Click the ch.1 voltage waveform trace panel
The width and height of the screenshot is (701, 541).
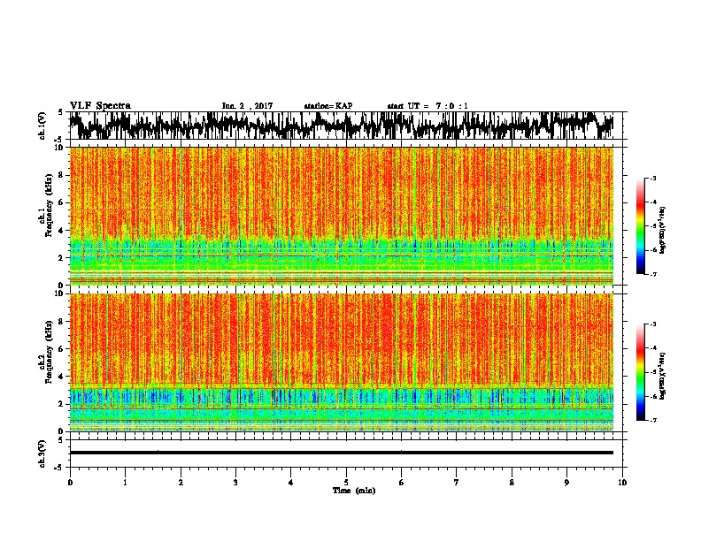[346, 126]
